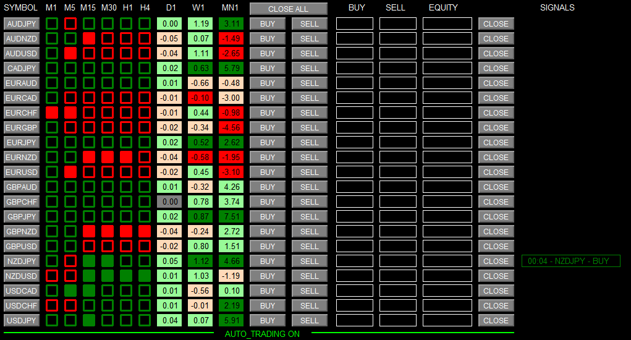Click the NZDUSD EQUITY field

(447, 276)
